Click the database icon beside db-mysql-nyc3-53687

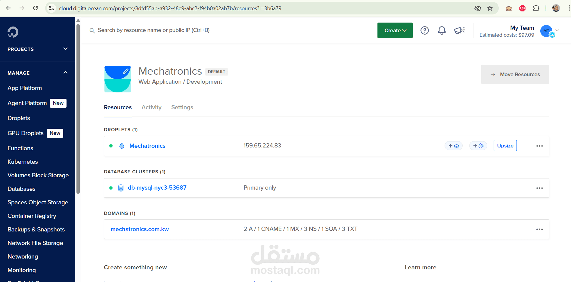click(x=121, y=188)
